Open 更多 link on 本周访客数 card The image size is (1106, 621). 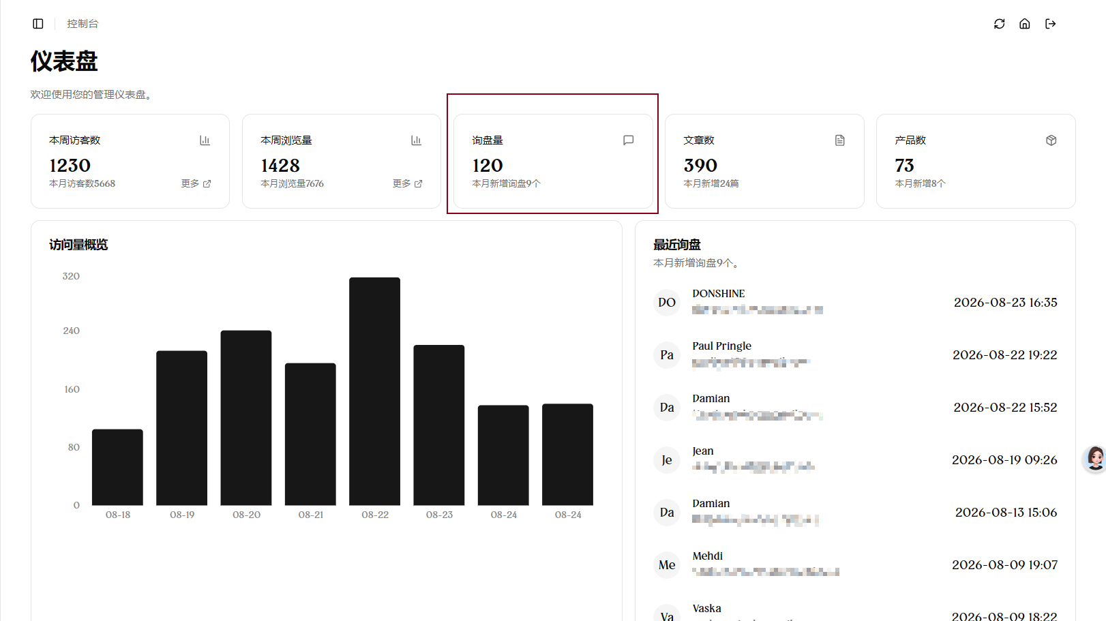tap(196, 184)
